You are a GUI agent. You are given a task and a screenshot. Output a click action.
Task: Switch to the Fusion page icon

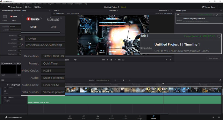(x=111, y=117)
